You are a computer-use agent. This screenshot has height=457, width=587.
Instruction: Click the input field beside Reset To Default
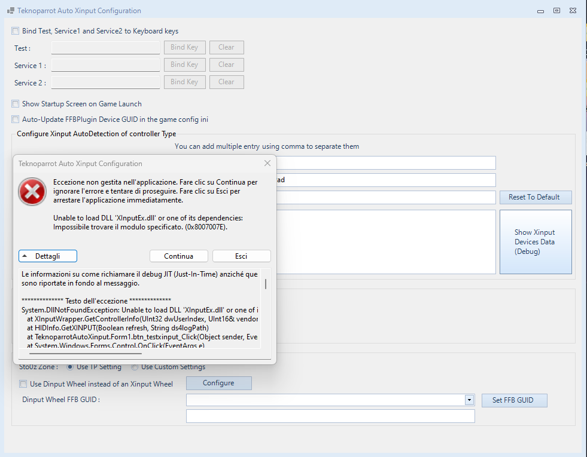[385, 197]
